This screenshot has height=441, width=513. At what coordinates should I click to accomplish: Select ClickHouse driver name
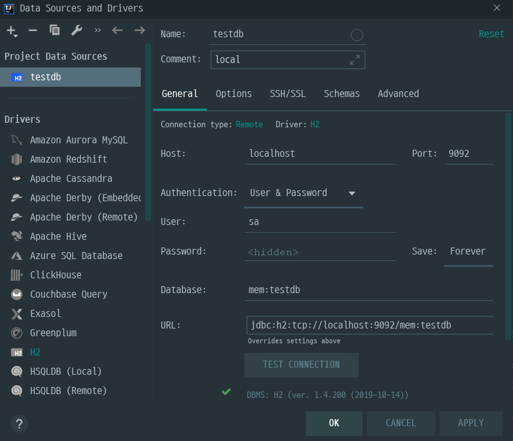56,275
